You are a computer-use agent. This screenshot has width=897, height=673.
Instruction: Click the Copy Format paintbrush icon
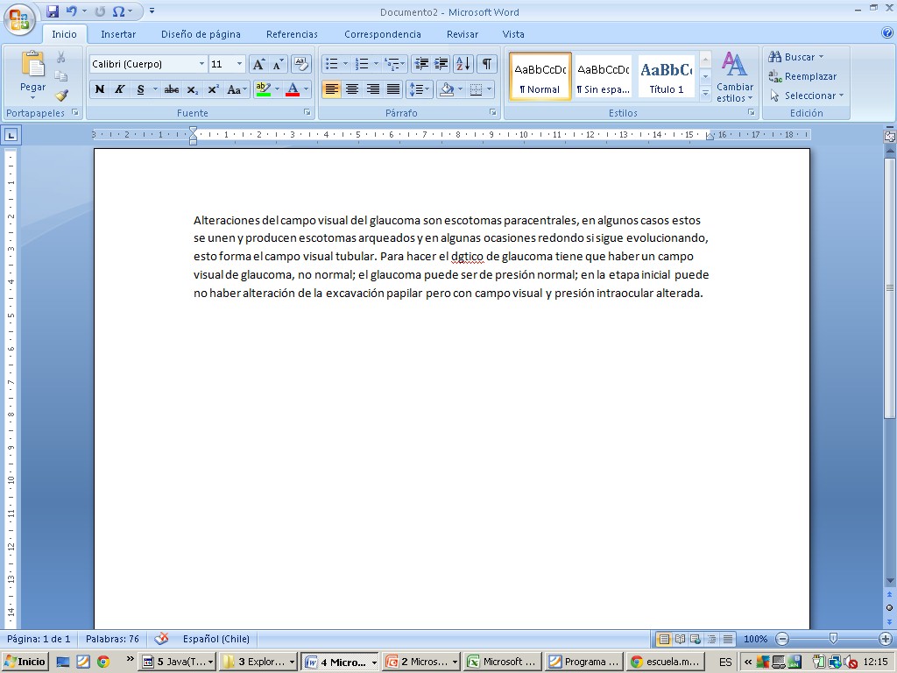tap(61, 96)
